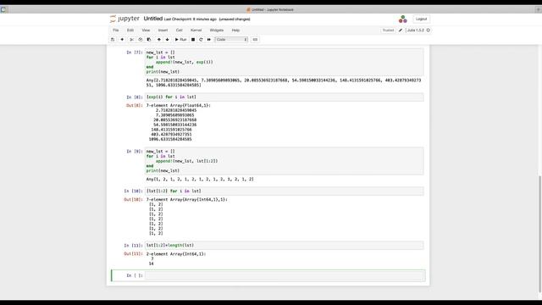Restart kernel and rerun all icon
Screen dimensions: 542x305
[x=209, y=40]
